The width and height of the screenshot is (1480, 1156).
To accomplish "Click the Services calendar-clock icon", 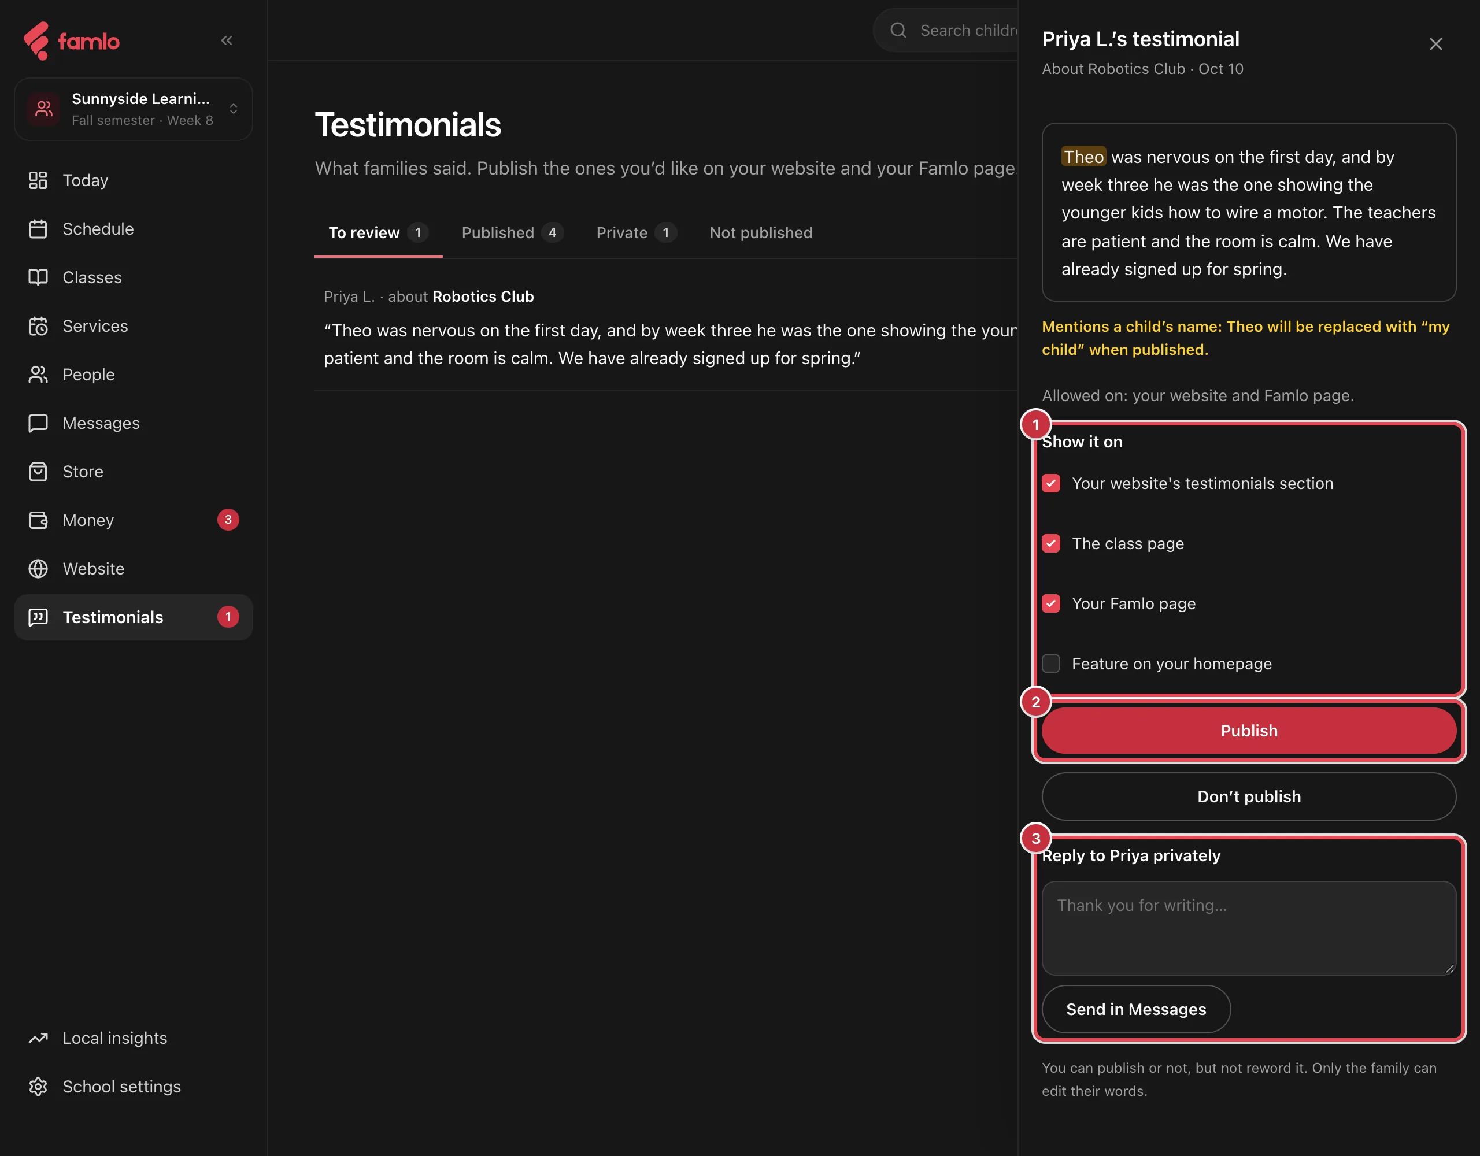I will 38,326.
